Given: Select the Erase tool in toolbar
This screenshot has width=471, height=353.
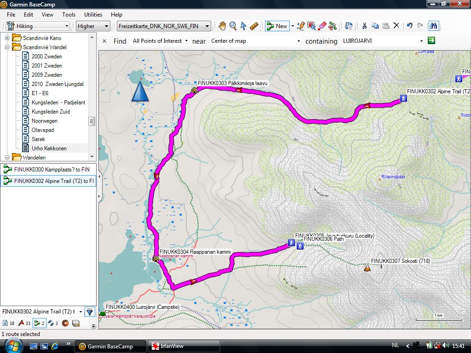Looking at the screenshot, I should tap(322, 26).
